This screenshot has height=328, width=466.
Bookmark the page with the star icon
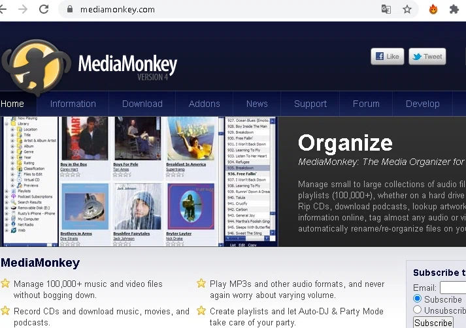point(407,9)
